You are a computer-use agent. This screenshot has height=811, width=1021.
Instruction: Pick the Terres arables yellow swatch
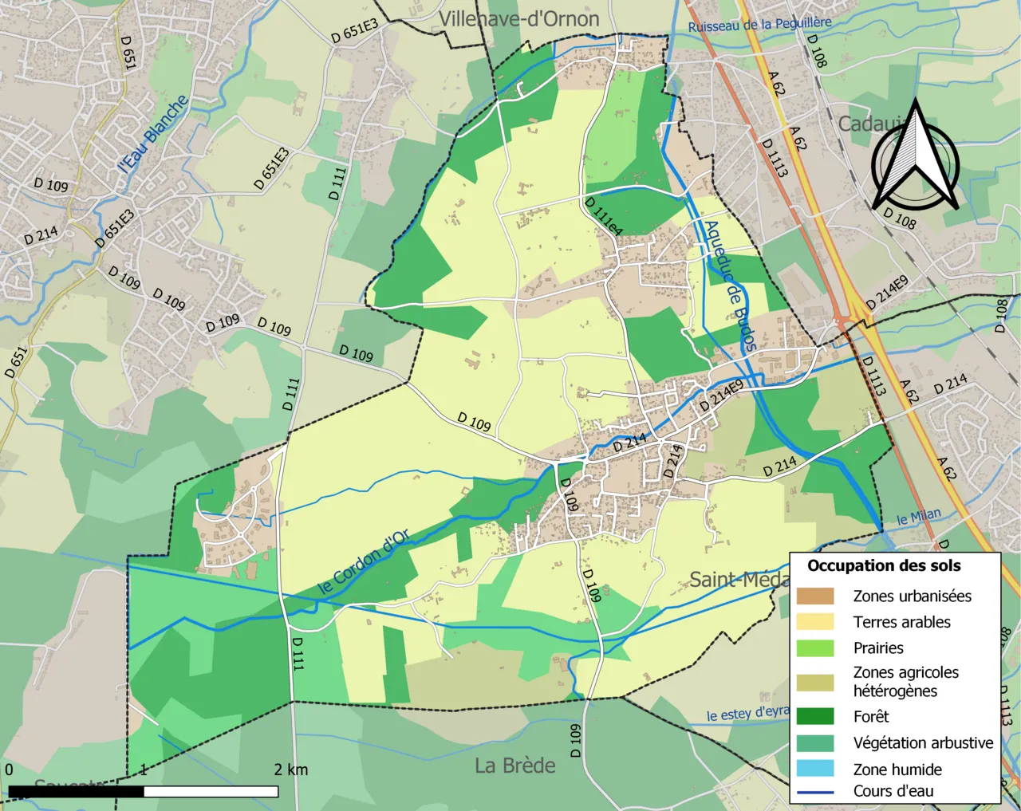coord(814,622)
